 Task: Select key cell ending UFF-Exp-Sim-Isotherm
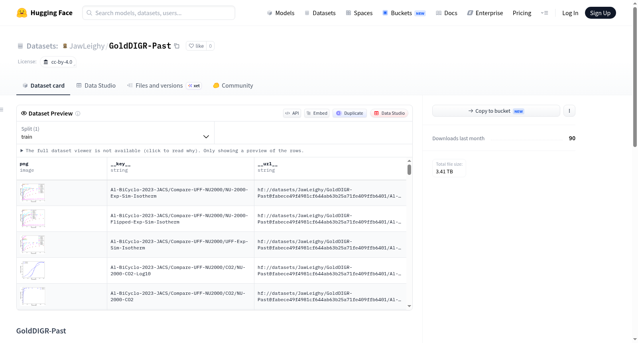[181, 245]
